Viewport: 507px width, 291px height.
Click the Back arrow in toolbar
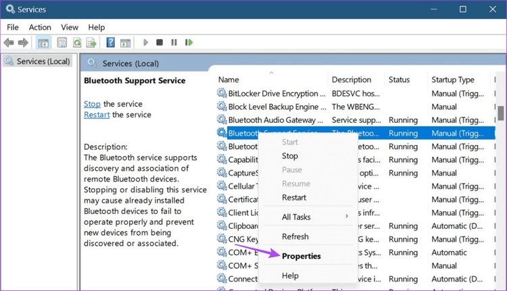pyautogui.click(x=9, y=43)
